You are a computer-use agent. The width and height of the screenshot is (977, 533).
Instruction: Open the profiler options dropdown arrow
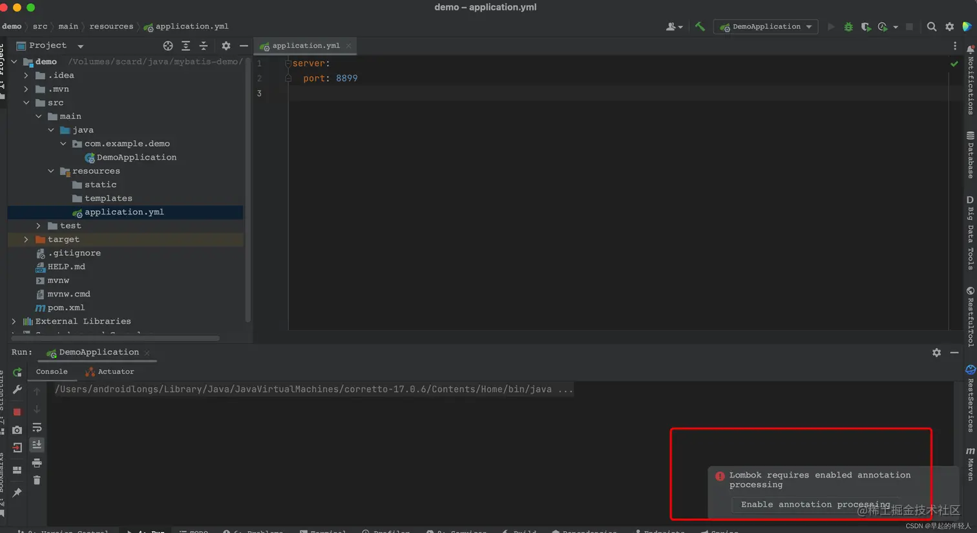point(896,27)
